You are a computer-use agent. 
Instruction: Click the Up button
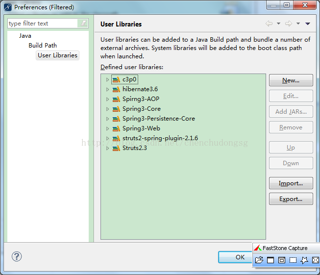(291, 148)
